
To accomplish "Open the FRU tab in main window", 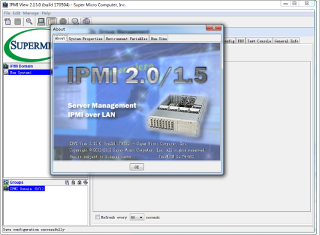I will tap(241, 41).
